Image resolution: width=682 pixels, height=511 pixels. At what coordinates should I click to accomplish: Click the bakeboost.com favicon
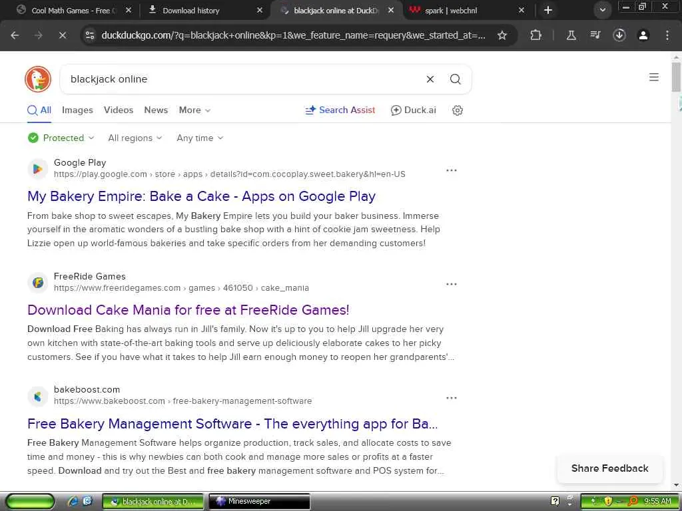coord(38,397)
